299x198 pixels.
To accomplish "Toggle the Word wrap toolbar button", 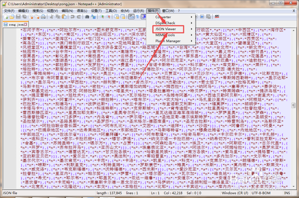I will tap(131, 17).
